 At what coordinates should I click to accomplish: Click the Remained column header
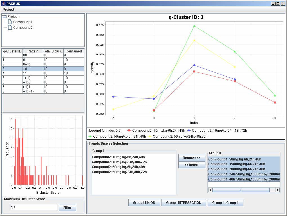(x=74, y=51)
